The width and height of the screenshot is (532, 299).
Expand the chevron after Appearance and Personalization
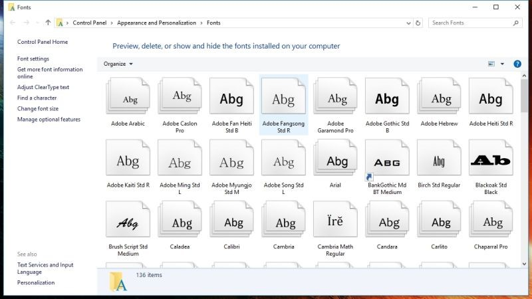click(201, 23)
